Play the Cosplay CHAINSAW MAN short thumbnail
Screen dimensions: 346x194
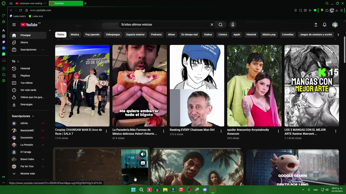click(x=82, y=86)
